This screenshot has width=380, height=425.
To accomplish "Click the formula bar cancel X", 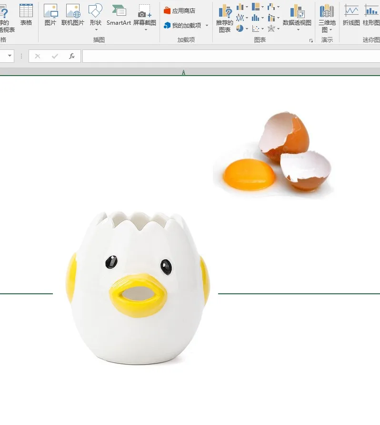I will (x=38, y=56).
